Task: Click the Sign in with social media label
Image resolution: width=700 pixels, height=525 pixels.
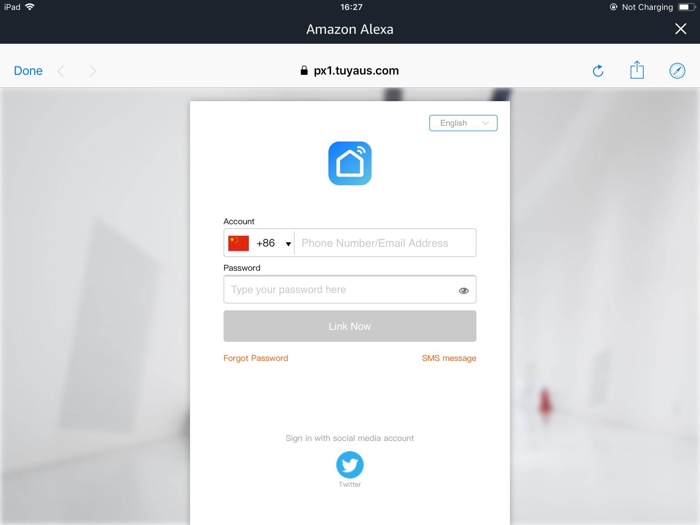Action: pos(350,438)
